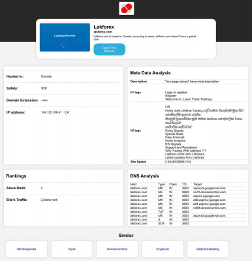
Task: Select the Site Speed value
Action: tap(178, 162)
